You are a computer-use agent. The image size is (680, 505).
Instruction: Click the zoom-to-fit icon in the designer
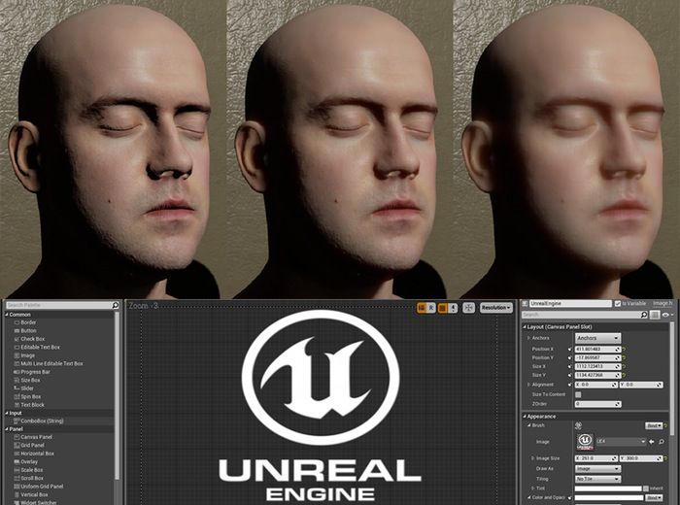469,307
